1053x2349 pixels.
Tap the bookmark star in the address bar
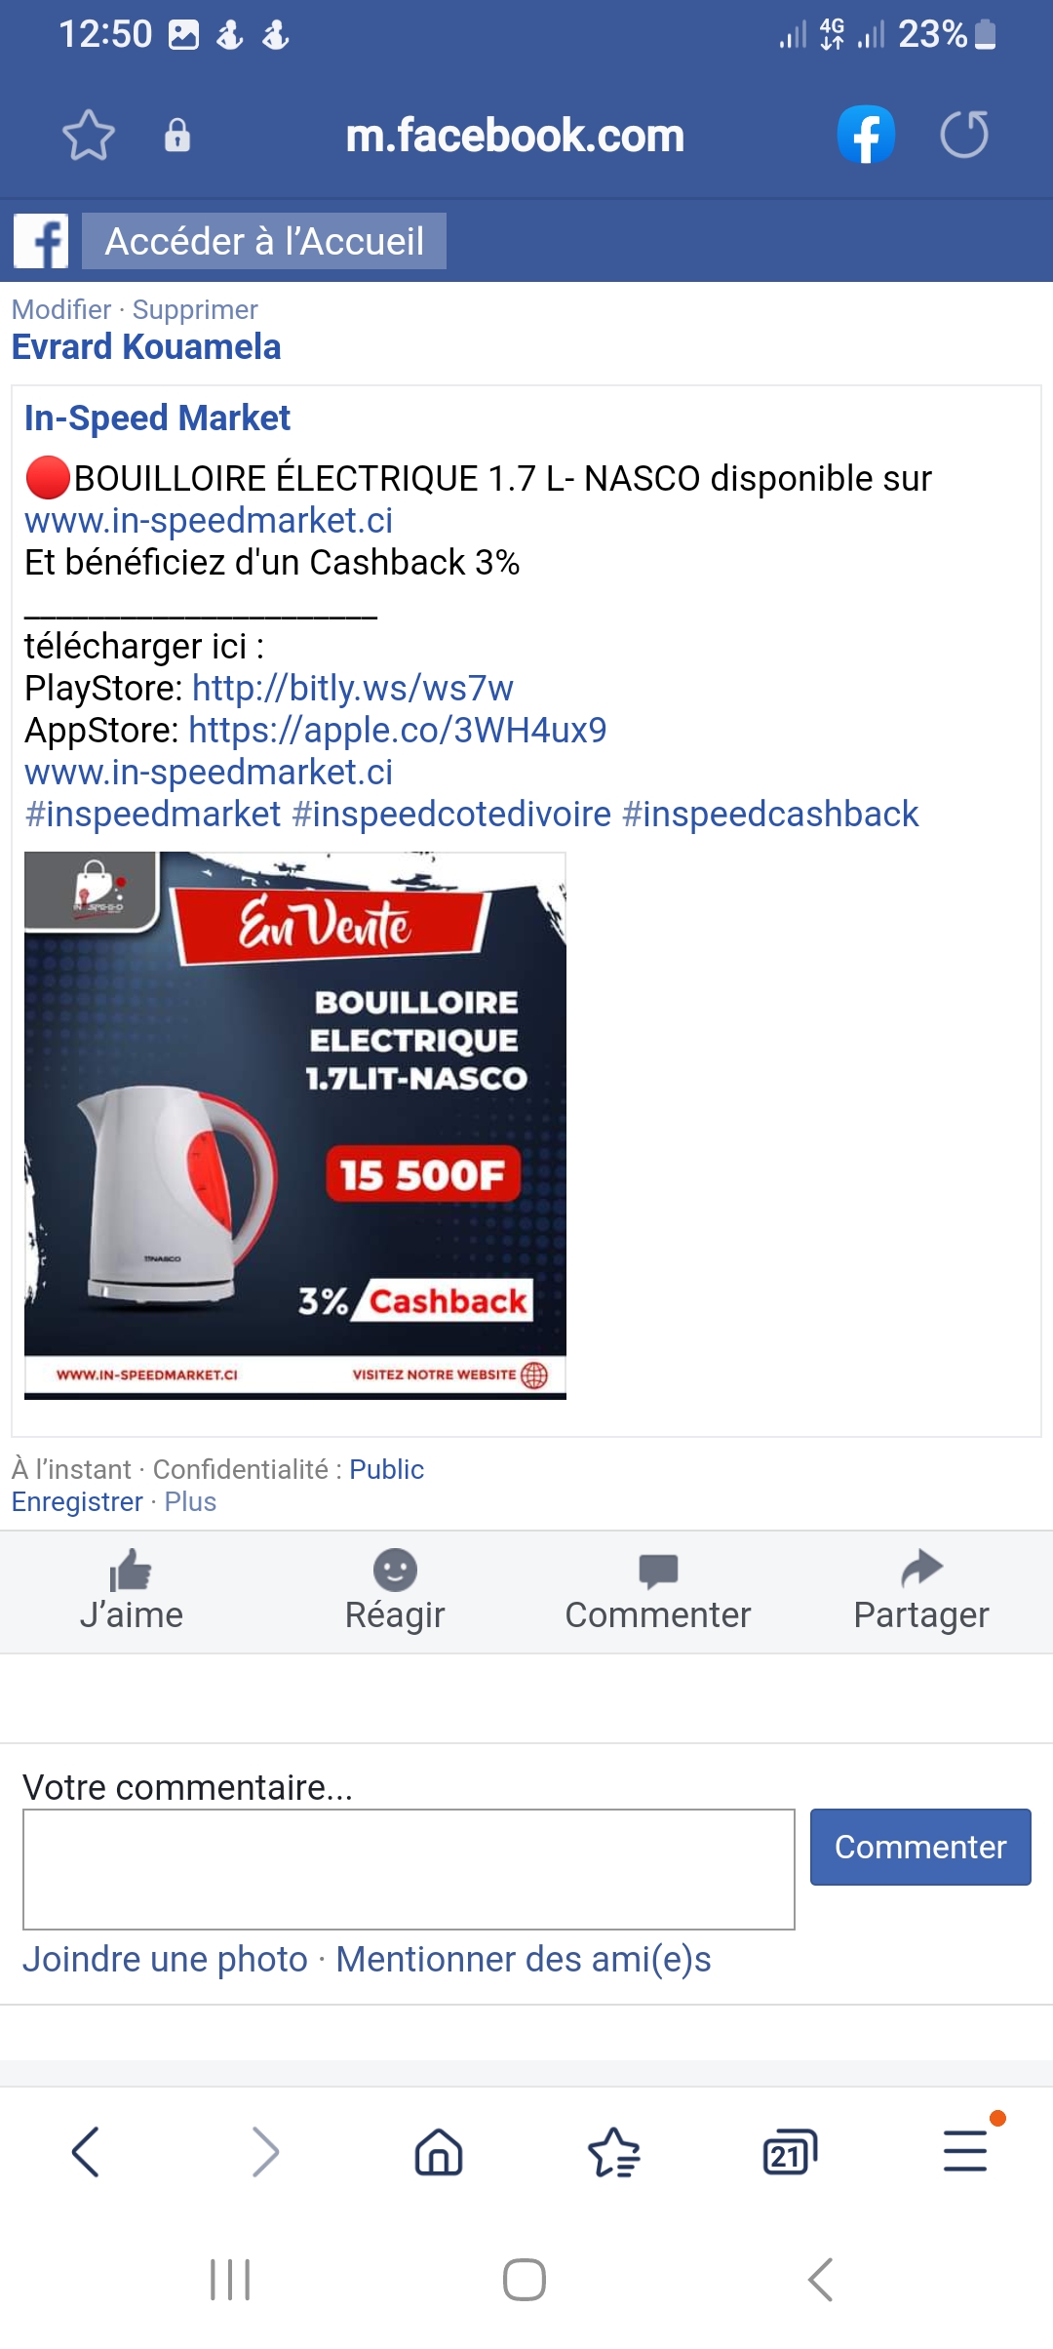coord(89,135)
